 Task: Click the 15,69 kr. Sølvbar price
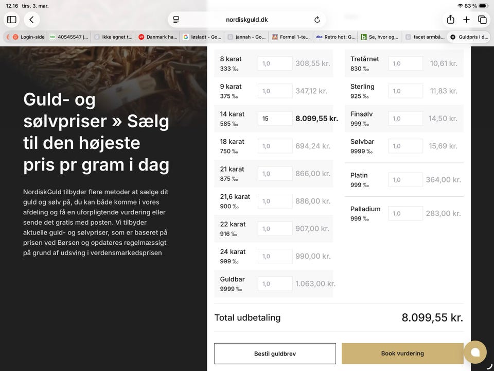point(443,146)
